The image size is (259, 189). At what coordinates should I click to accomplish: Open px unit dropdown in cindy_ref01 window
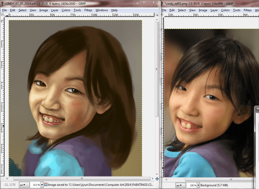pyautogui.click(x=180, y=185)
